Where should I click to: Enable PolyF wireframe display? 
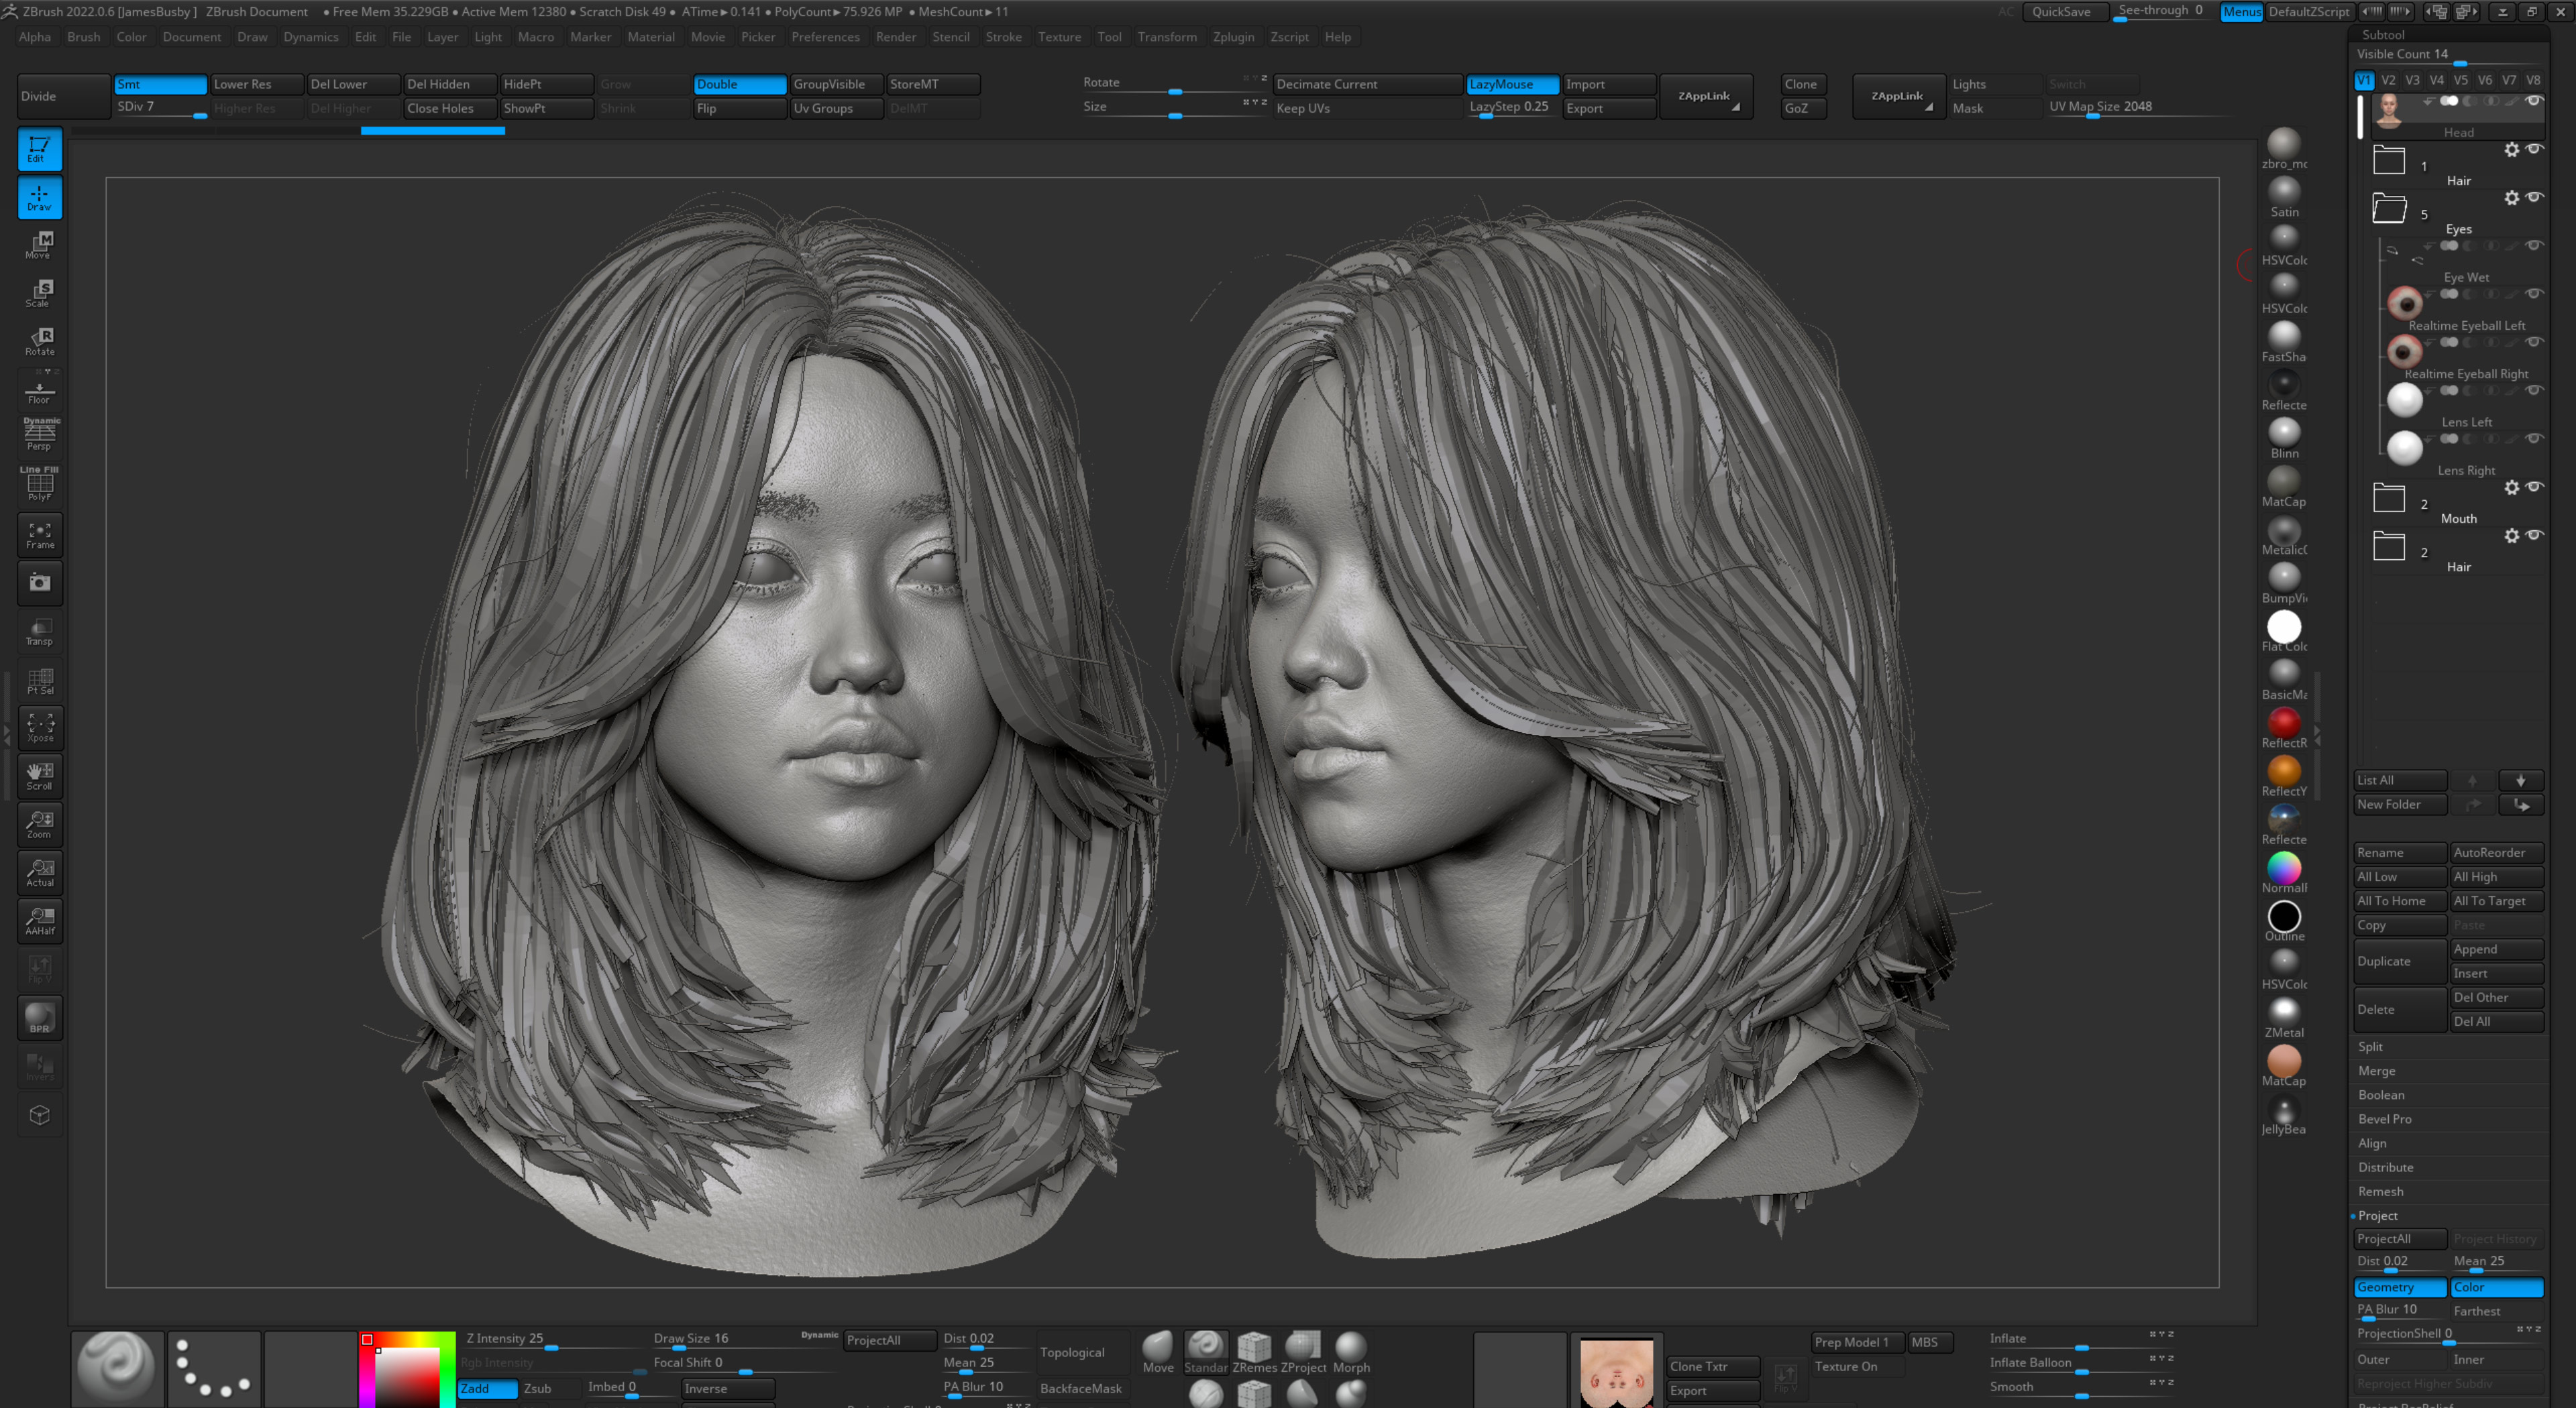coord(39,483)
